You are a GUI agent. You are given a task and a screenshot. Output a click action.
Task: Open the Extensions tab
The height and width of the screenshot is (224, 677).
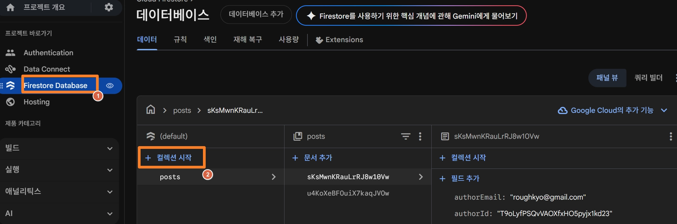click(339, 40)
